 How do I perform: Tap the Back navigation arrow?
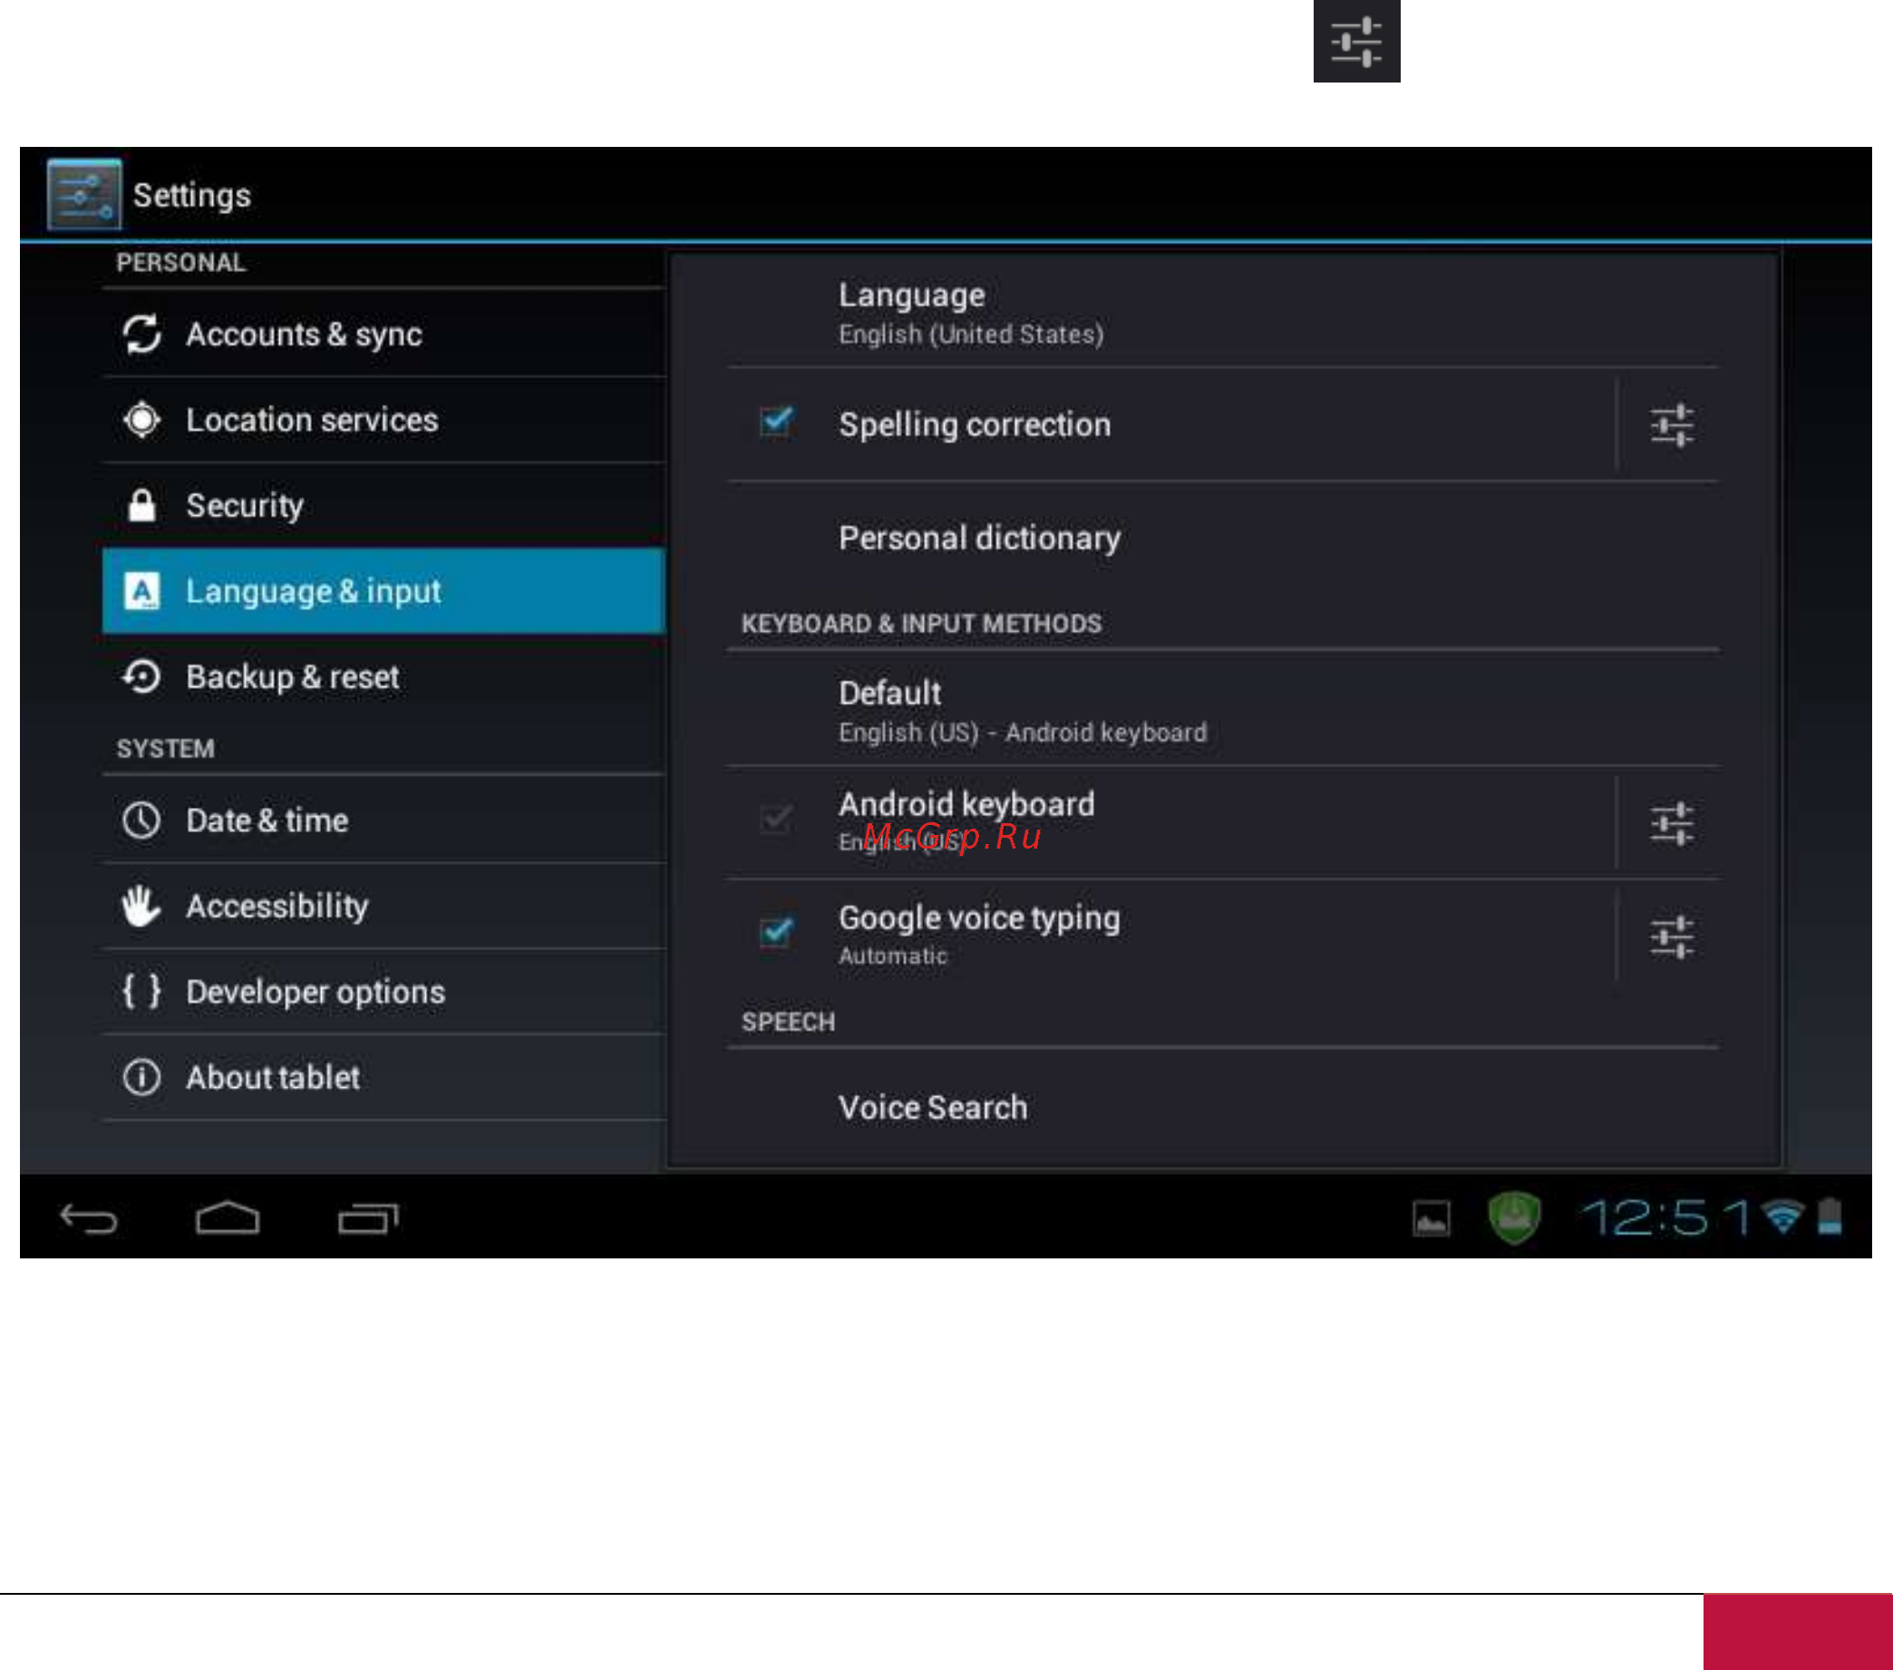tap(89, 1219)
